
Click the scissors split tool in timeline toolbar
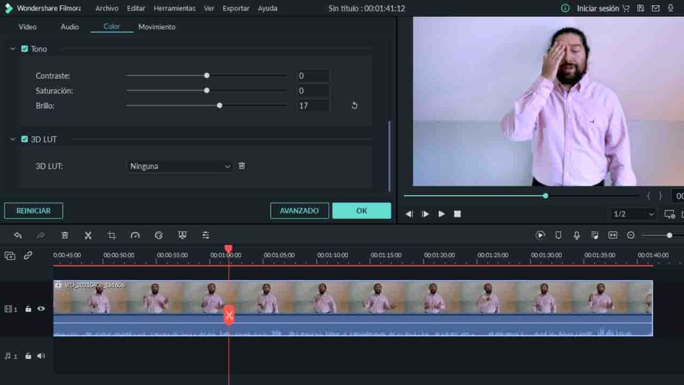(x=88, y=235)
